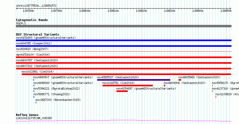Image resolution: width=239 pixels, height=124 pixels.
Task: Click esv3687200 (Besenbacher2015) label
Action: [58, 100]
